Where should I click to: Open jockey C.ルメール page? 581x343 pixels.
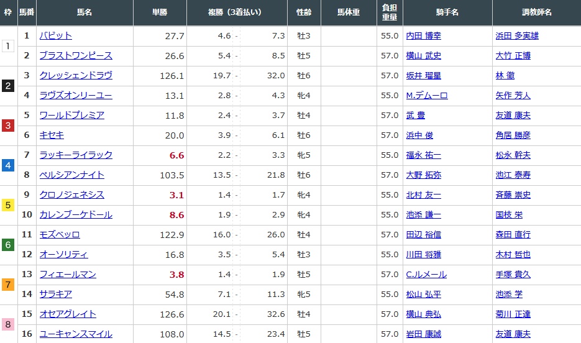click(426, 275)
